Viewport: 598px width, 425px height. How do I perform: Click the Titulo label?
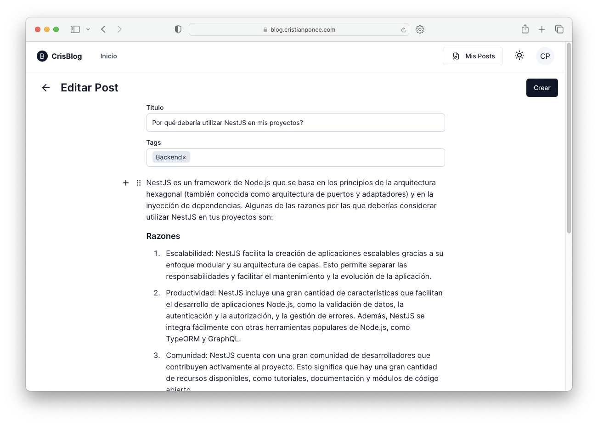155,108
